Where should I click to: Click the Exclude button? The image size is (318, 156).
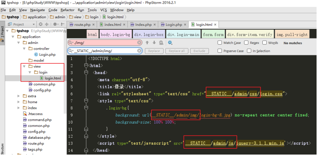click(x=199, y=51)
